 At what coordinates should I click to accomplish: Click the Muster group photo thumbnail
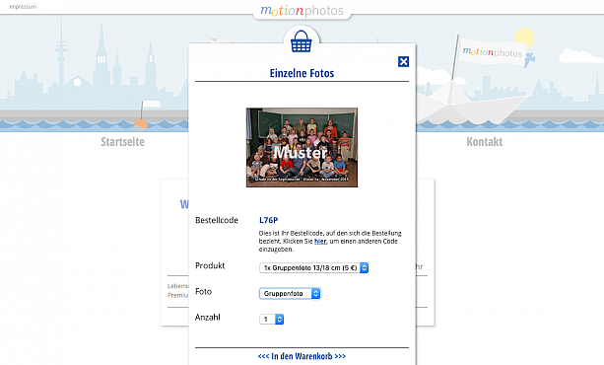click(x=302, y=147)
